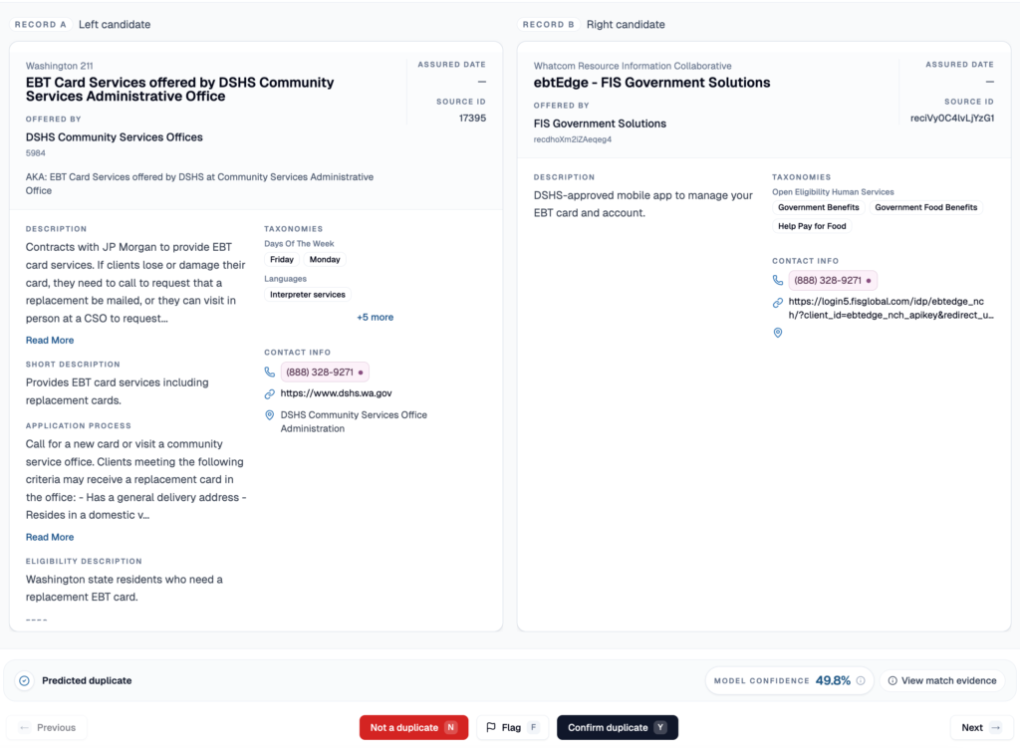Open View match evidence
Image resolution: width=1020 pixels, height=748 pixels.
(942, 680)
